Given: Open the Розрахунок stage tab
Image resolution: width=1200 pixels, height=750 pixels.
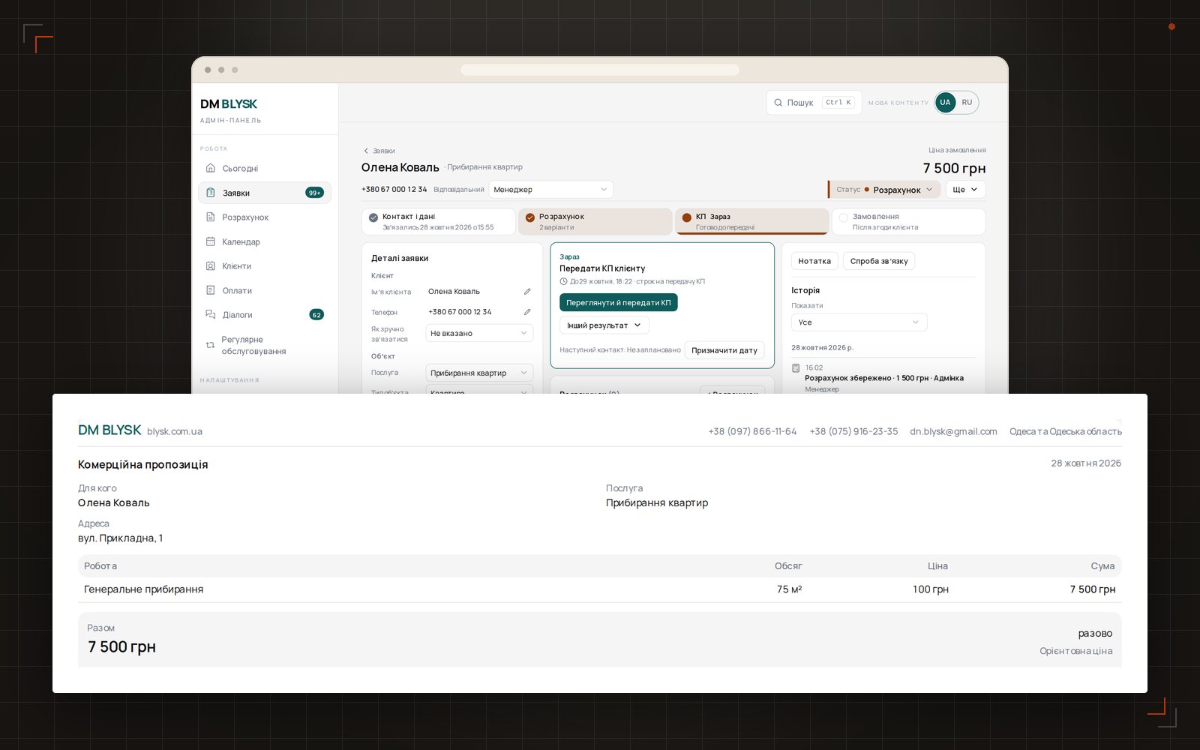Looking at the screenshot, I should point(595,221).
